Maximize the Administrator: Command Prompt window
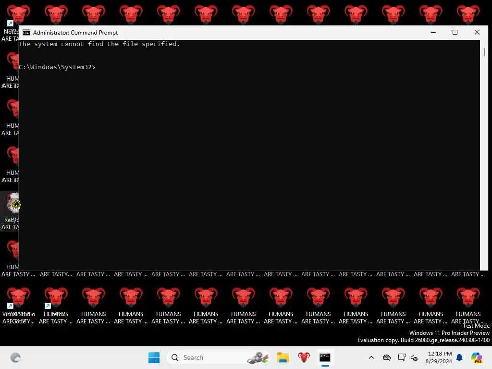492x369 pixels. [x=455, y=32]
